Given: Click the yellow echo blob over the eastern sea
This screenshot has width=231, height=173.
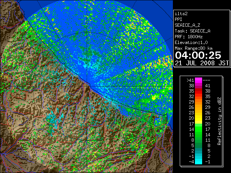Looking at the screenshot, I should 154,98.
